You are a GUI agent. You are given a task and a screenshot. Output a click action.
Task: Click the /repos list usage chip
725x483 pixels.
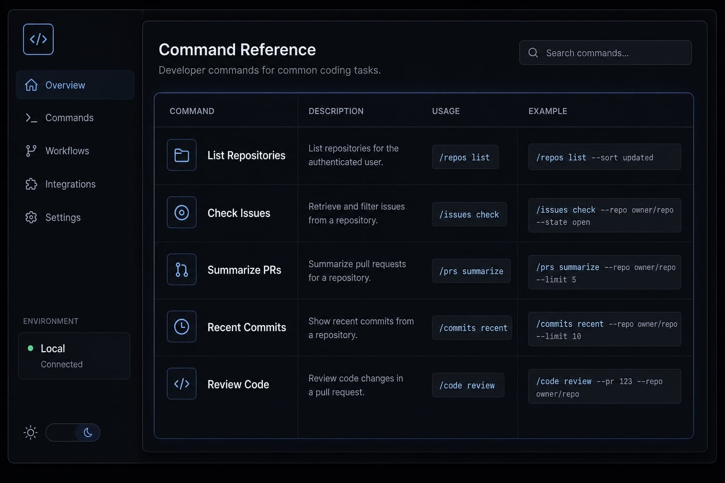(465, 157)
